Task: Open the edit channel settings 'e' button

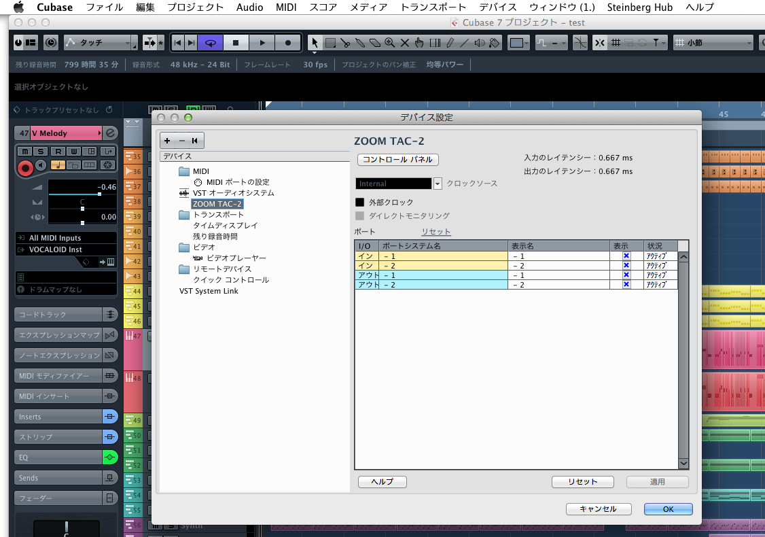Action: [x=111, y=133]
